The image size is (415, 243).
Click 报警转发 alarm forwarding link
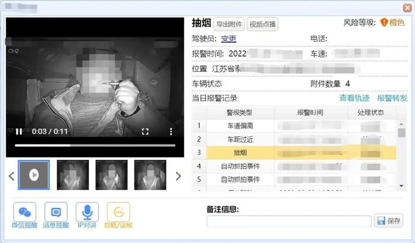click(x=392, y=98)
